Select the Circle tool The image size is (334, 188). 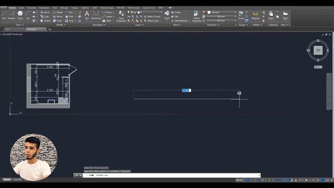(x=20, y=15)
